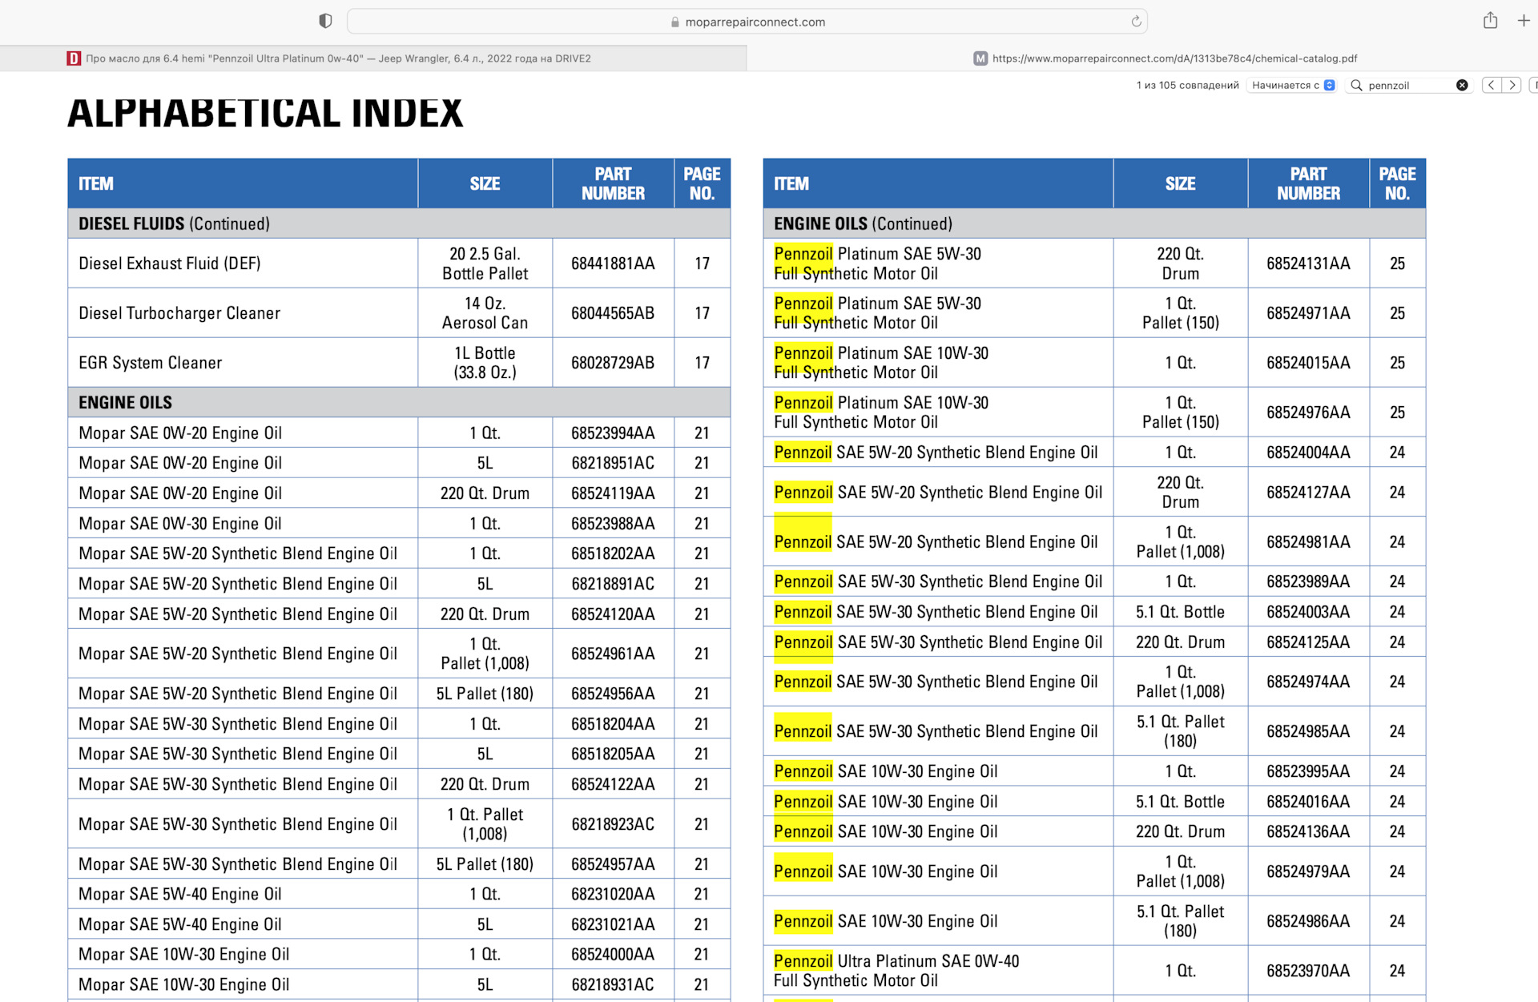This screenshot has height=1002, width=1538.
Task: Go to next search match
Action: point(1512,85)
